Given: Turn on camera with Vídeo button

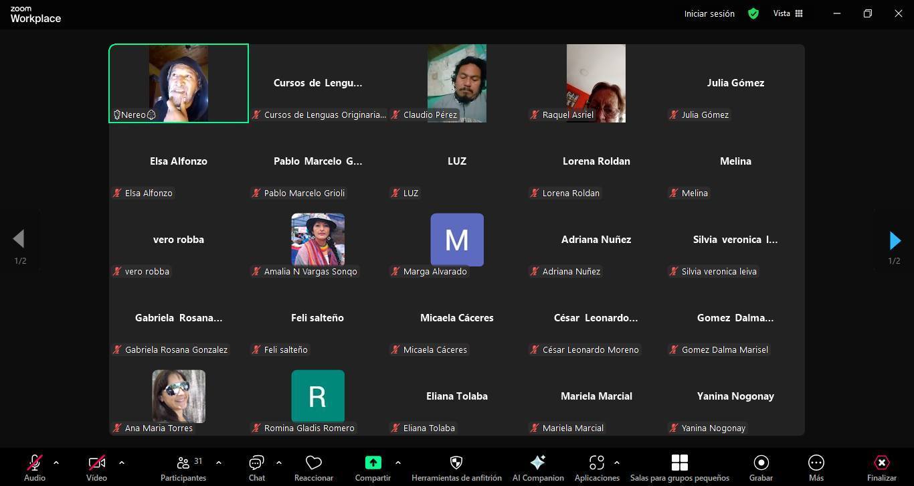Looking at the screenshot, I should (96, 467).
